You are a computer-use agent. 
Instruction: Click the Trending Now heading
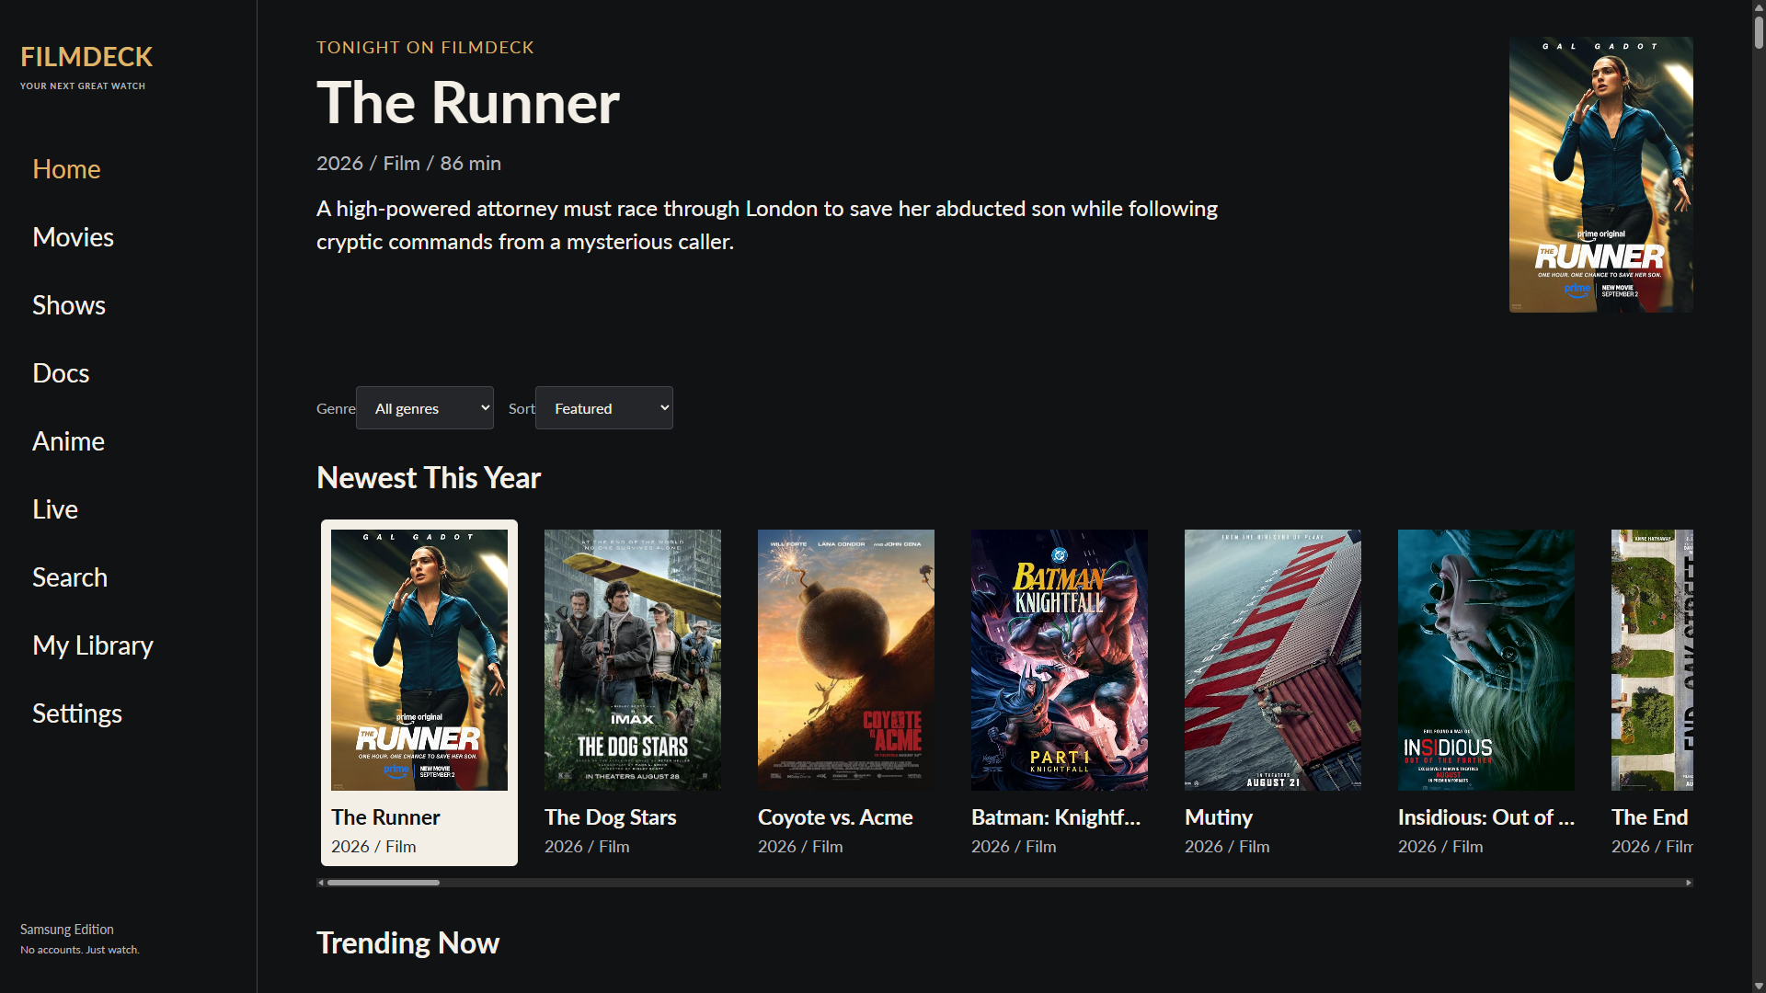coord(407,943)
